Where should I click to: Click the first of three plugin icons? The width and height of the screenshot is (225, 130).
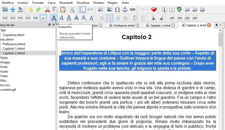[x=187, y=10]
